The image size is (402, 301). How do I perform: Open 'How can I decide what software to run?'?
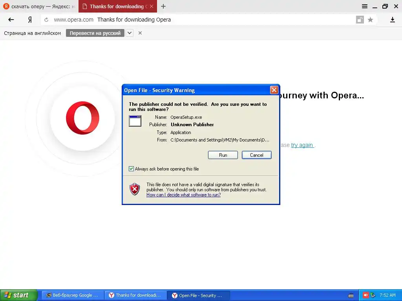184,195
